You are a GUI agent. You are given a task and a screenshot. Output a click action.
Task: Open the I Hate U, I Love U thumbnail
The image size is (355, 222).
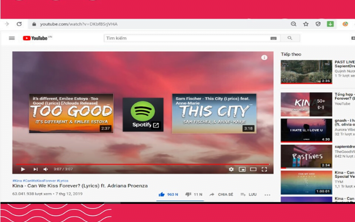[x=306, y=130]
